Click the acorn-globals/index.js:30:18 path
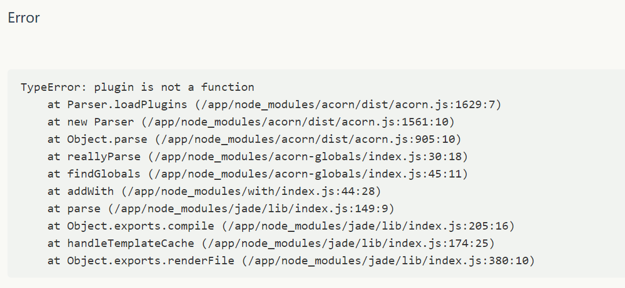Image resolution: width=625 pixels, height=288 pixels. (x=308, y=157)
